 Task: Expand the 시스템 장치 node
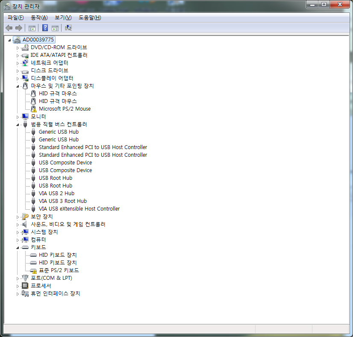(18, 232)
